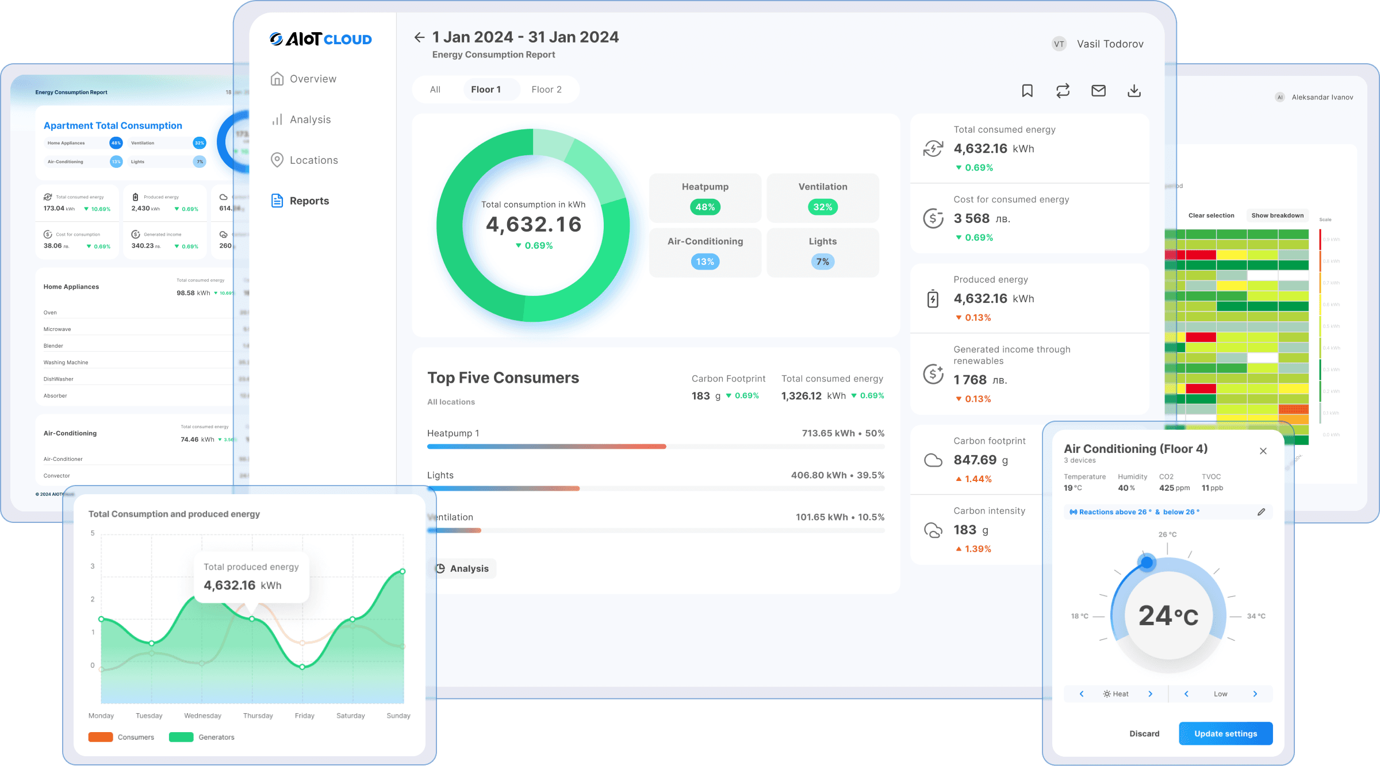Close the Air Conditioning Floor 4 panel
This screenshot has width=1380, height=766.
coord(1263,451)
